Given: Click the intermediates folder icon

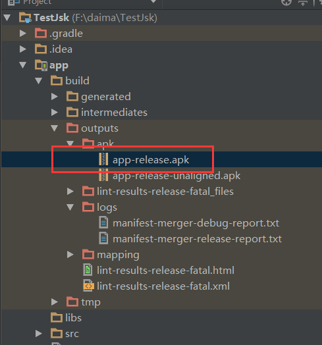Looking at the screenshot, I should [x=72, y=112].
